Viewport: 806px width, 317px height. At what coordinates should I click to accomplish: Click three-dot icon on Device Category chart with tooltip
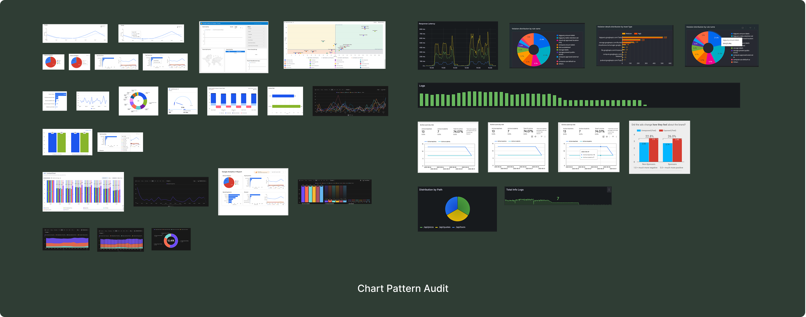[x=89, y=56]
